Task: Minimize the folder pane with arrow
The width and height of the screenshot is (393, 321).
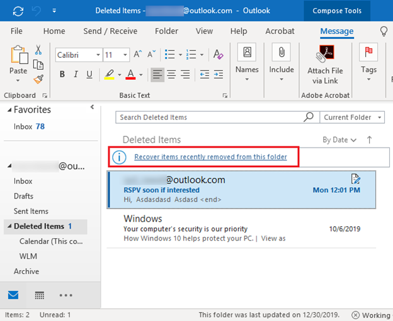Action: tap(92, 107)
